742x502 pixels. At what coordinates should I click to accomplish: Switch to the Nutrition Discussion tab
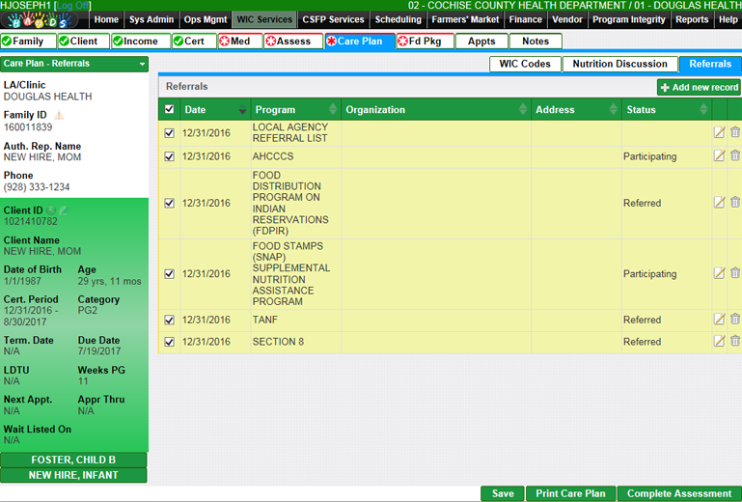(619, 65)
